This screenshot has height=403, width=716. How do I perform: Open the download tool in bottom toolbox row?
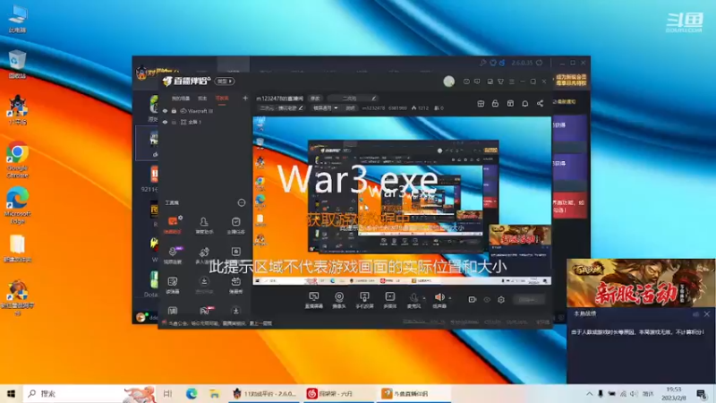(x=235, y=311)
